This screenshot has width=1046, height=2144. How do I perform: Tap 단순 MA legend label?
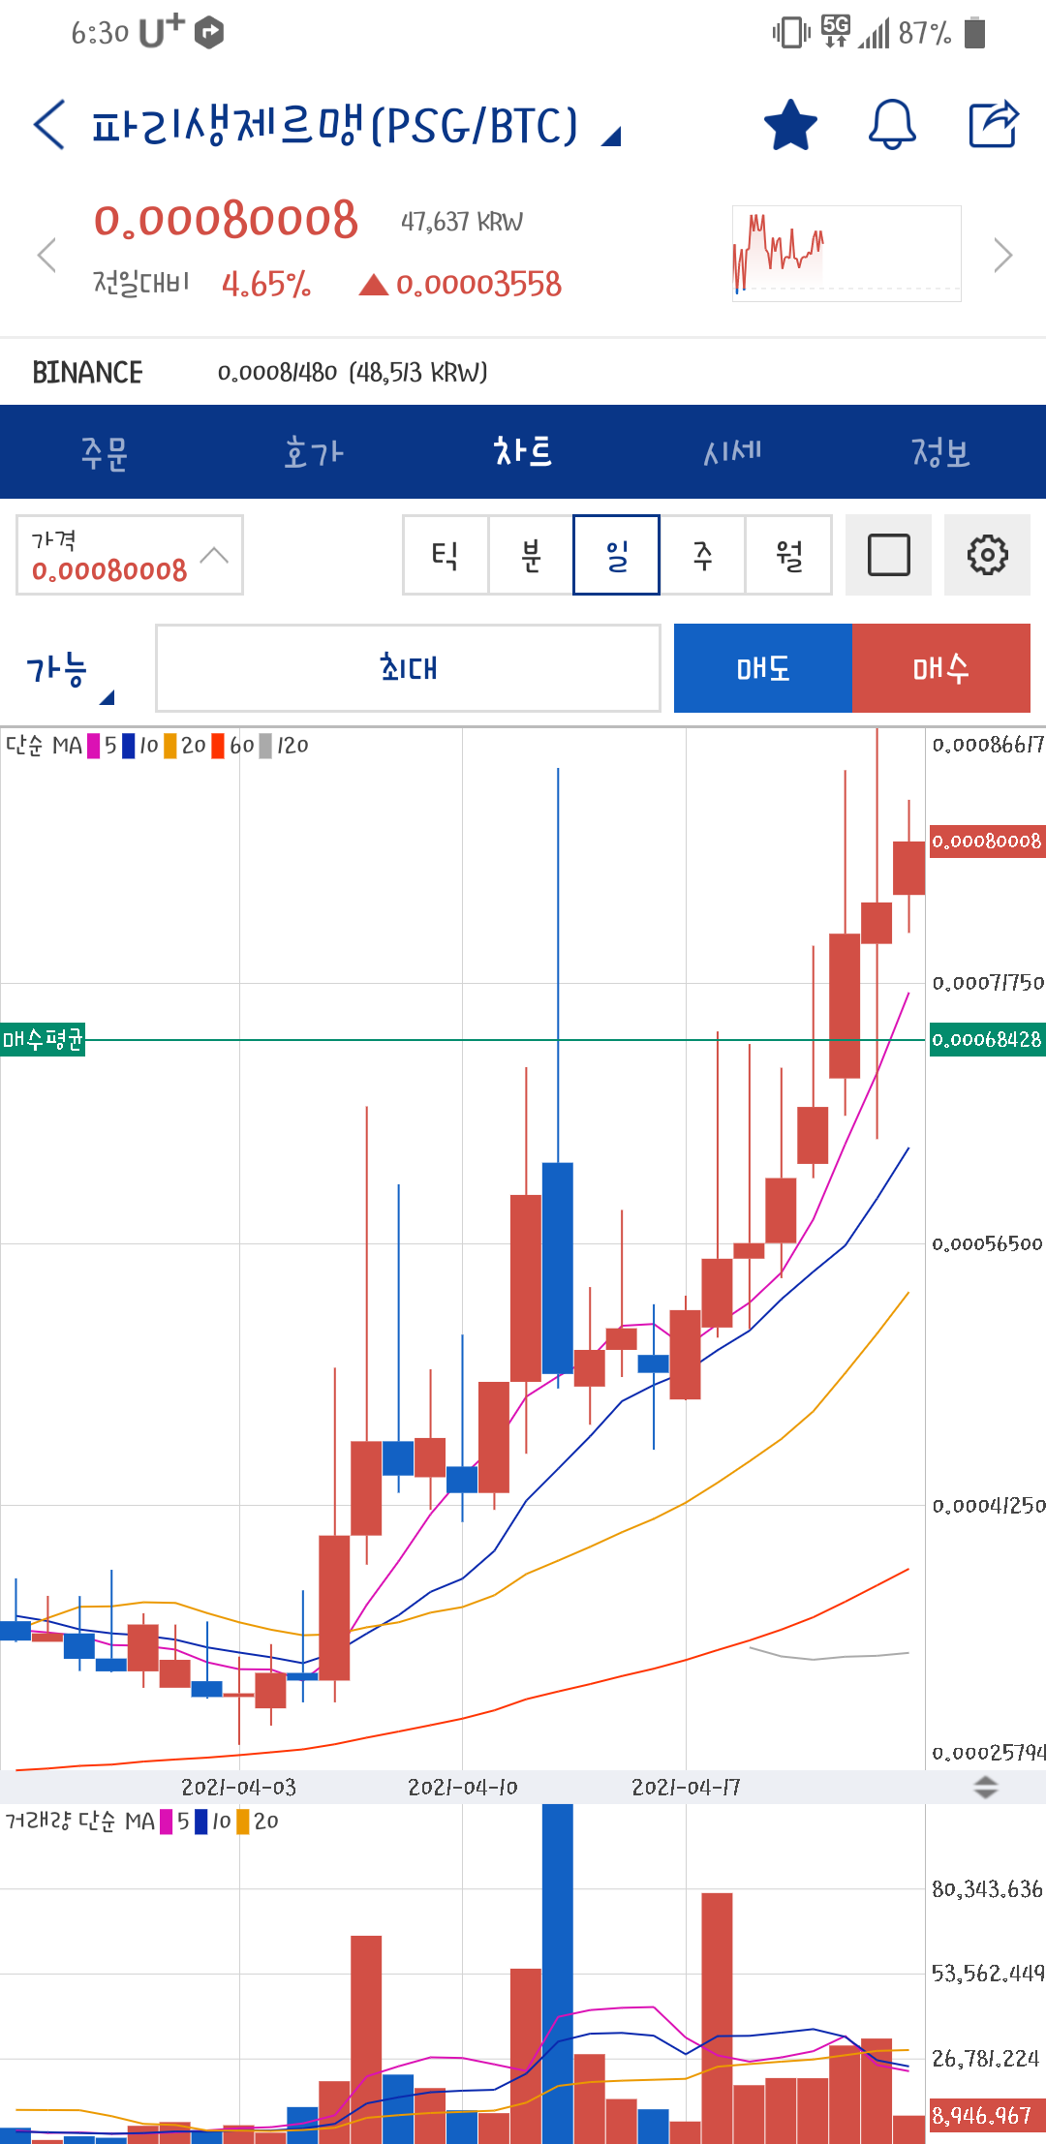pos(44,746)
